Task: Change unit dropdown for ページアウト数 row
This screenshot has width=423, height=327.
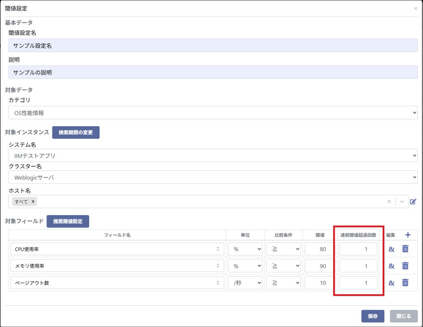Action: (245, 283)
